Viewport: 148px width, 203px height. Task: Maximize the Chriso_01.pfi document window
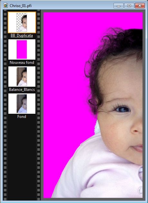tap(129, 6)
